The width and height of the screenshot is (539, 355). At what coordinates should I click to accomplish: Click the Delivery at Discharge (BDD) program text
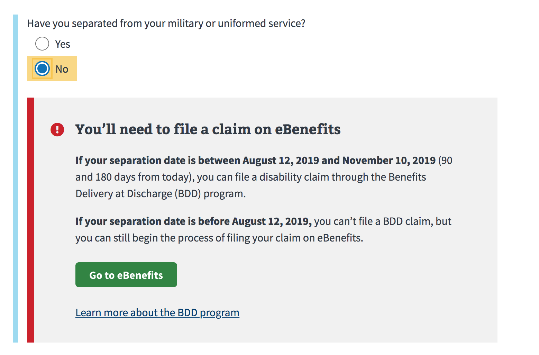point(161,194)
